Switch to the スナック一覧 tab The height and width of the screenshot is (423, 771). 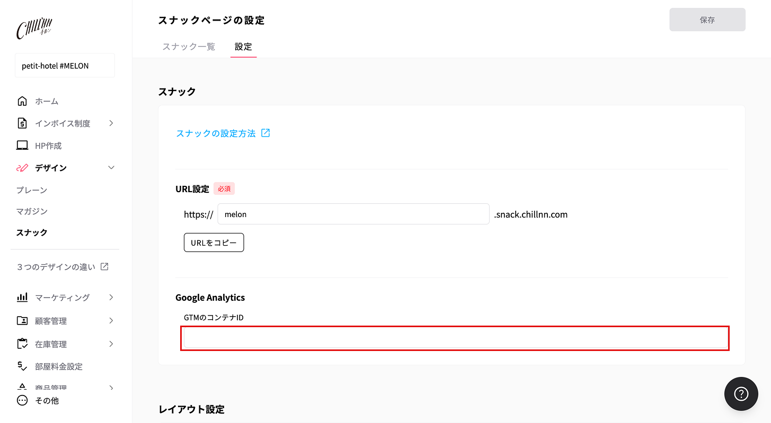point(189,47)
